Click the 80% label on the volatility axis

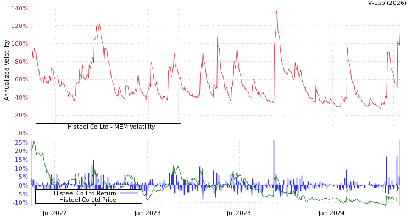21,62
